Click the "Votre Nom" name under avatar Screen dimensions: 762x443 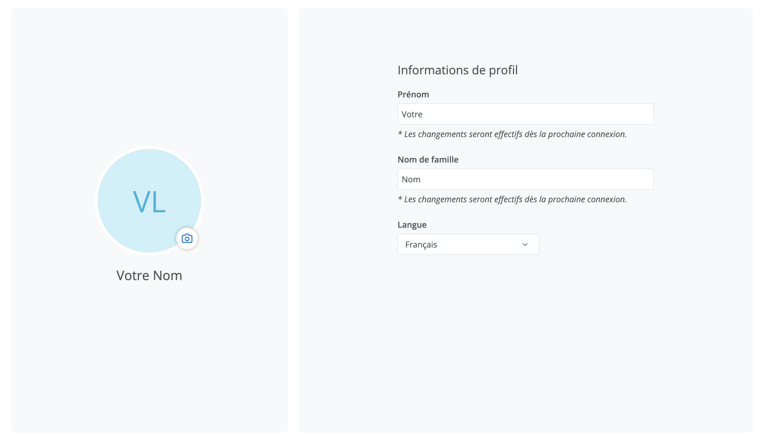tap(149, 276)
